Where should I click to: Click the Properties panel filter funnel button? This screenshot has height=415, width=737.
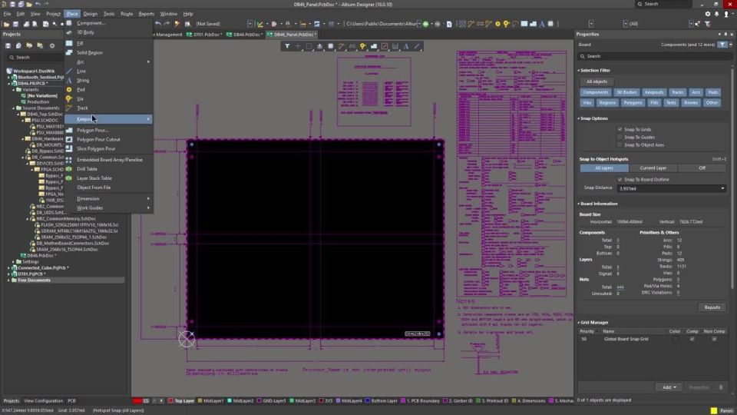[x=722, y=45]
